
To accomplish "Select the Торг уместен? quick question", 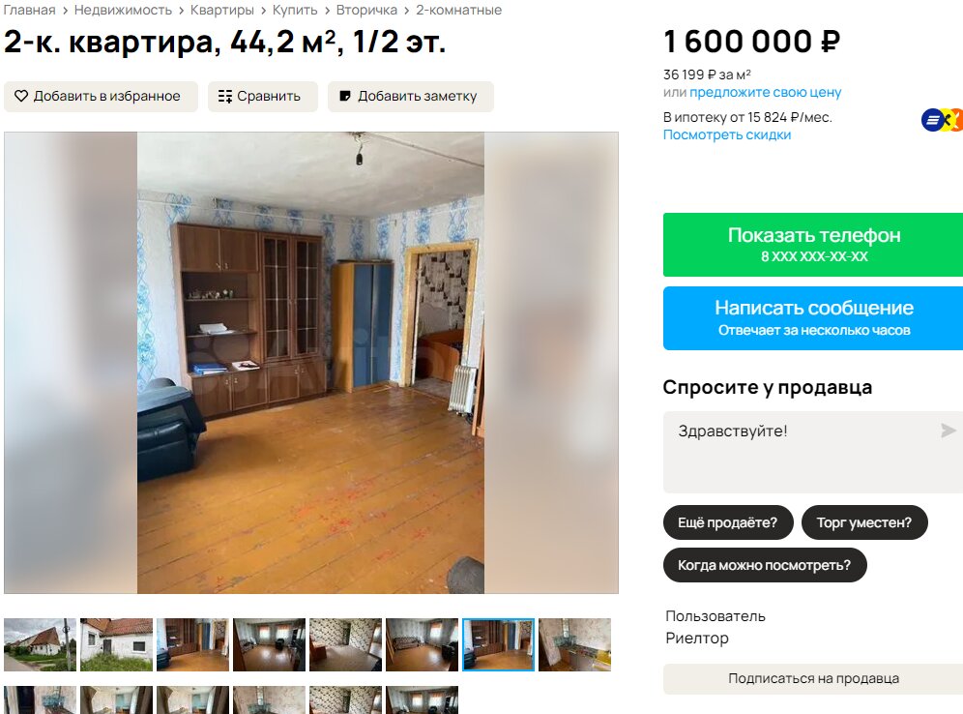I will (x=864, y=522).
